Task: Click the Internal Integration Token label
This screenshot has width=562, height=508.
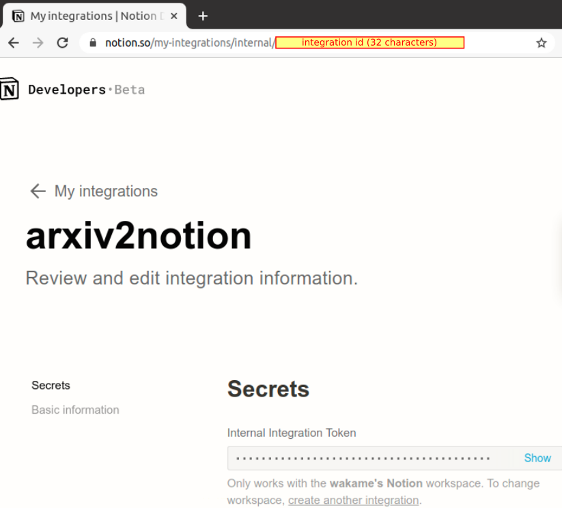Action: click(x=292, y=433)
